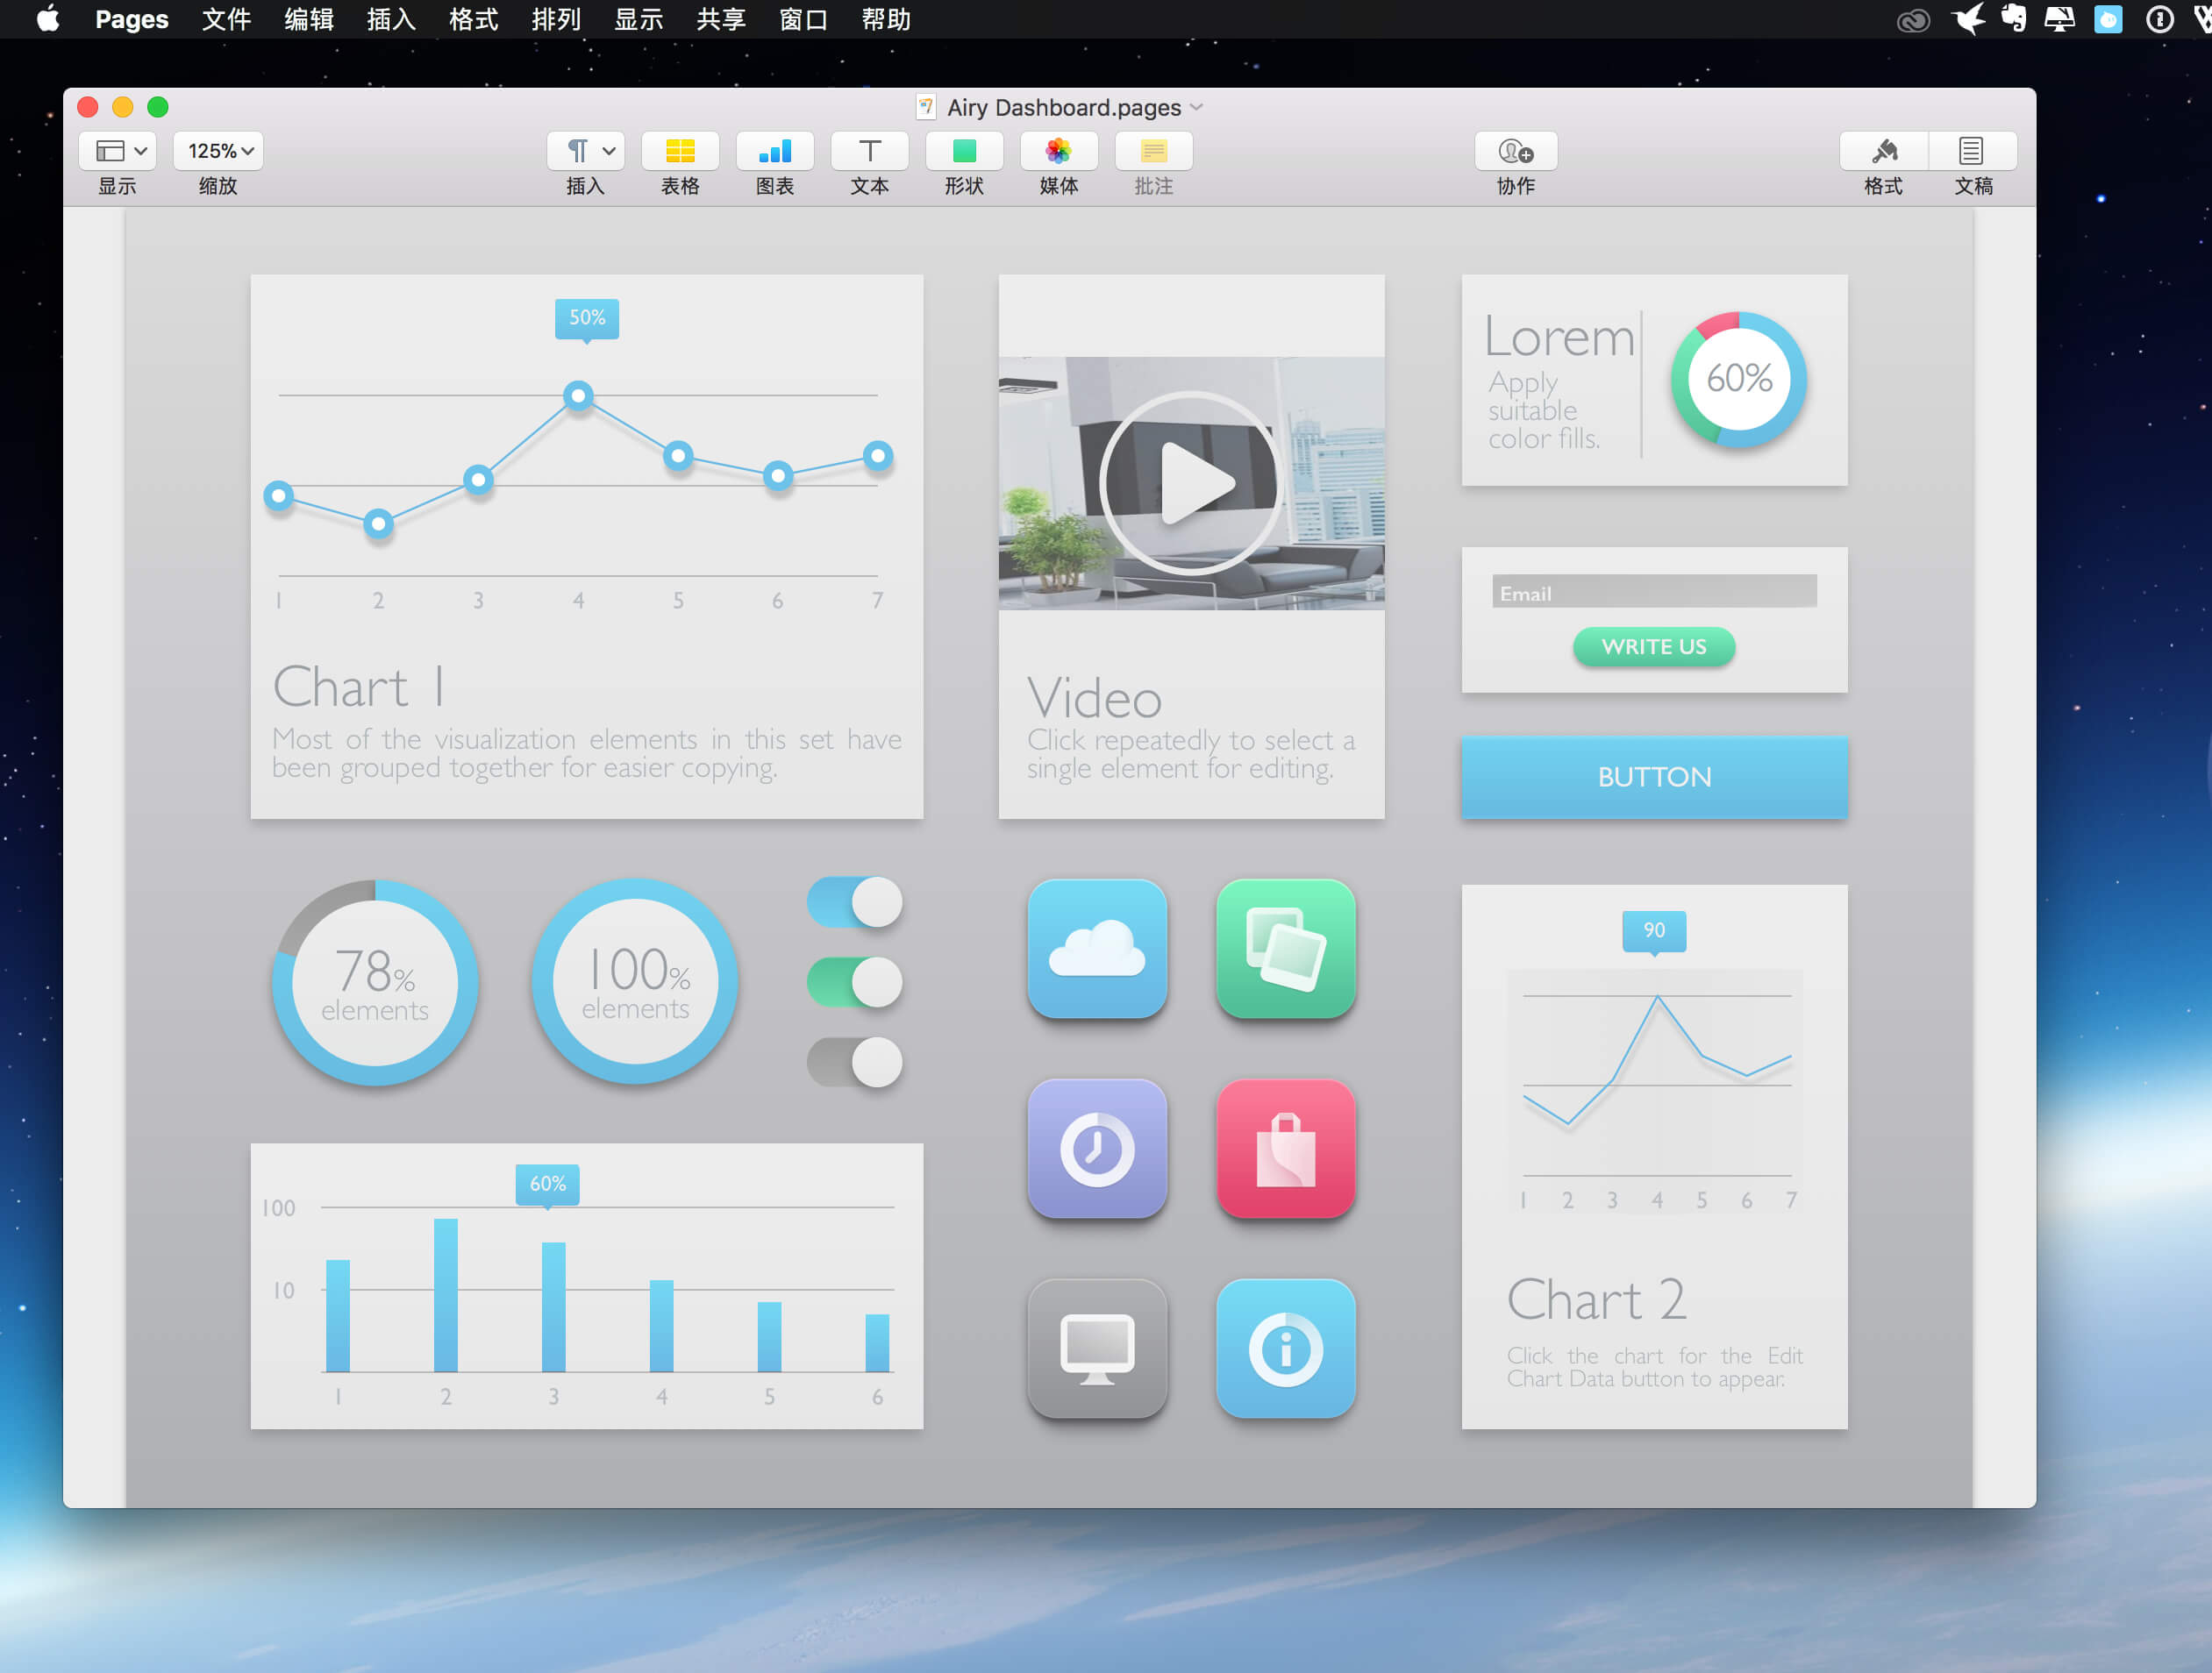2212x1673 pixels.
Task: Click the tallest bar labeled 2
Action: tap(446, 1295)
